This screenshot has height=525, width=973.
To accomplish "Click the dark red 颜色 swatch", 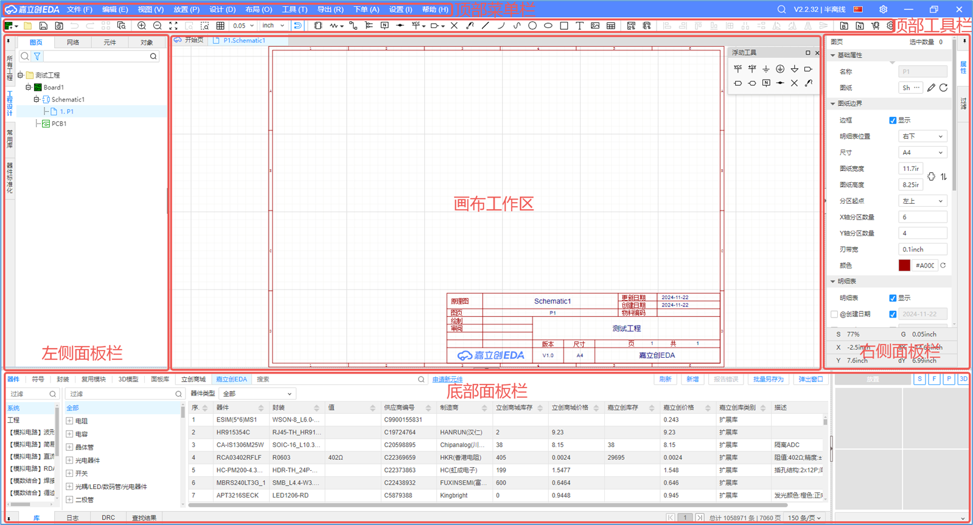I will point(904,266).
